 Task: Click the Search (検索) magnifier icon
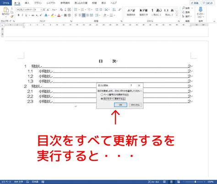(184, 8)
